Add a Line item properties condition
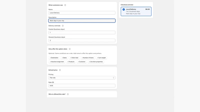 (96, 62)
